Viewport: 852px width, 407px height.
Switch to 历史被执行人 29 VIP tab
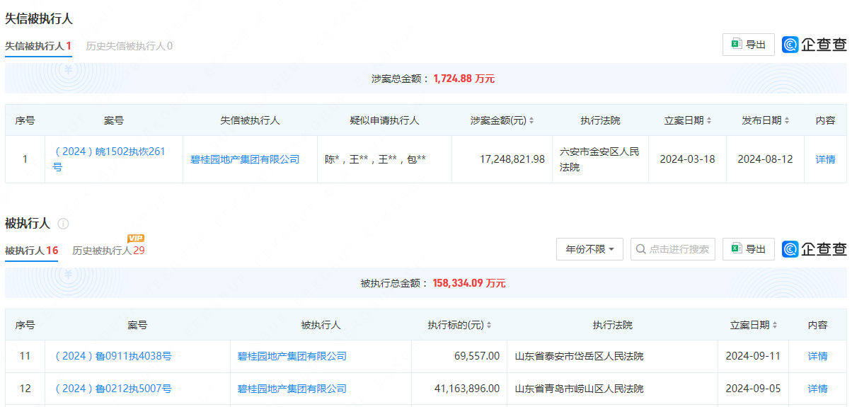pos(108,251)
